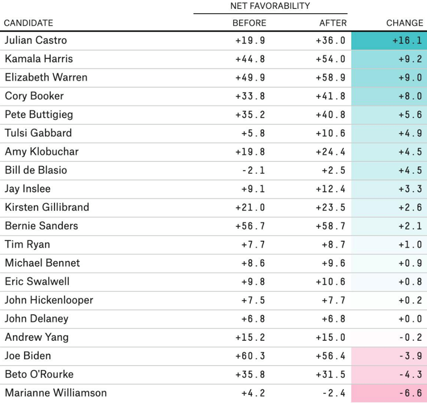The width and height of the screenshot is (427, 403).
Task: Select Julian Castro's name
Action: [36, 40]
